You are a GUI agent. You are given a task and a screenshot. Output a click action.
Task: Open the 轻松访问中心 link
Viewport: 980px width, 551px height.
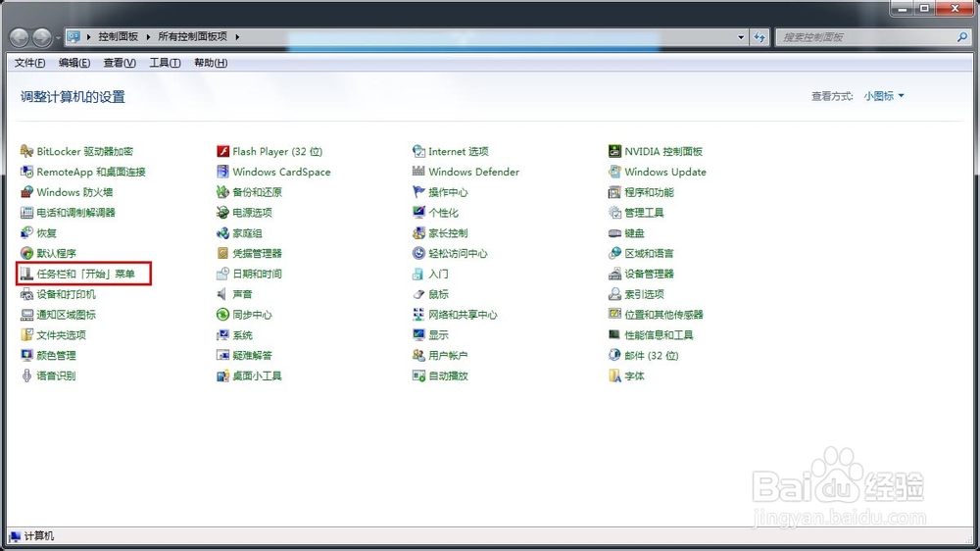(458, 253)
